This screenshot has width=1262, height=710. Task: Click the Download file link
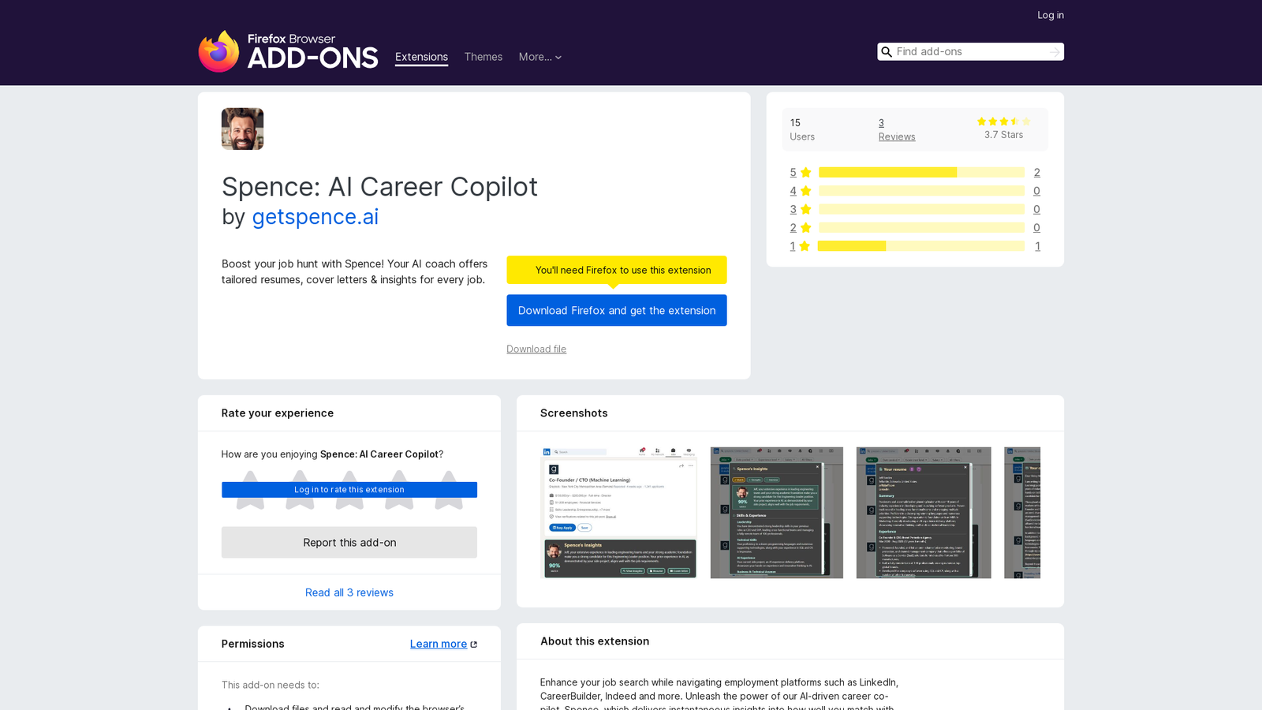(536, 349)
